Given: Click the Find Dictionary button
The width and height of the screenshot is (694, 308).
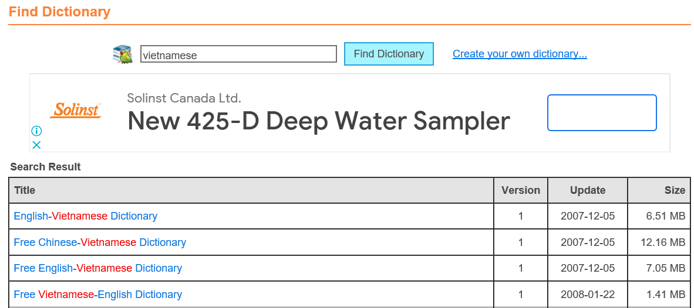Looking at the screenshot, I should click(389, 54).
